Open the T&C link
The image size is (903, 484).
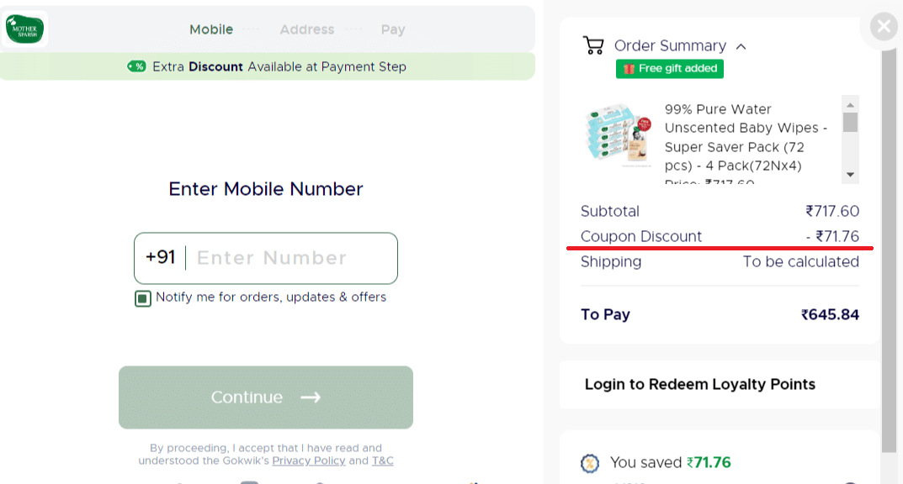click(x=383, y=460)
